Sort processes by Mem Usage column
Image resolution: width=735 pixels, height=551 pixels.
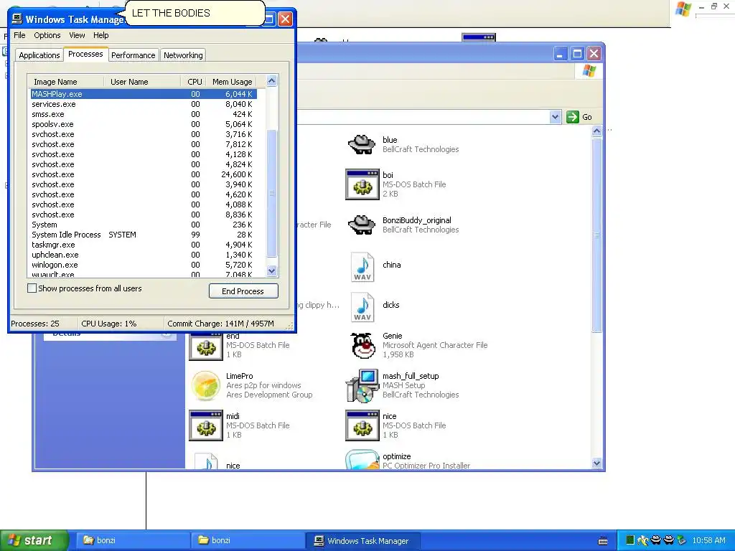pos(232,82)
